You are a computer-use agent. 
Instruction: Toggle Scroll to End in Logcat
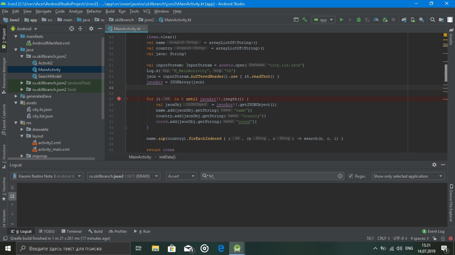12,196
